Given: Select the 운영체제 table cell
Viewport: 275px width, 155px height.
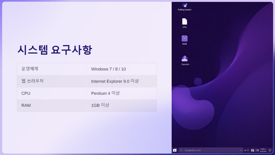Looking at the screenshot, I should click(52, 69).
